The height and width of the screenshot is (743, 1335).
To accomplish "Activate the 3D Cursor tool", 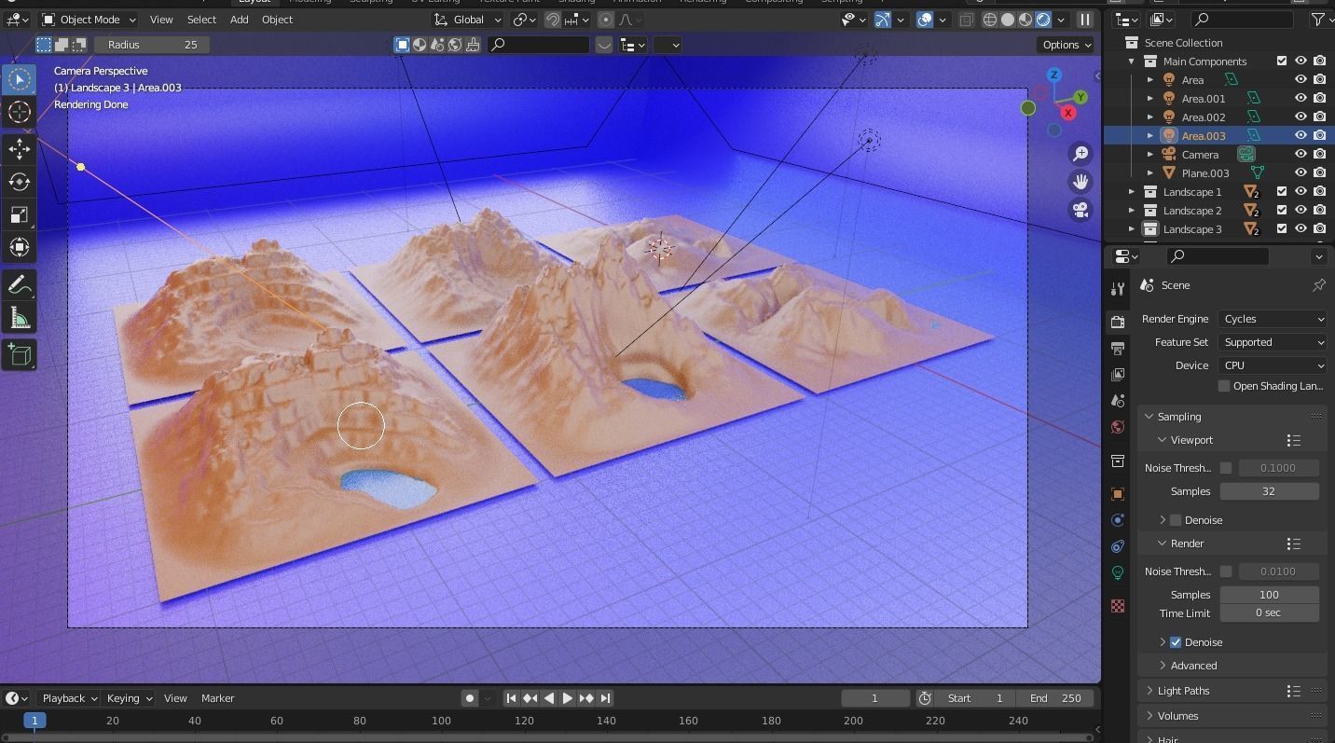I will (x=20, y=112).
